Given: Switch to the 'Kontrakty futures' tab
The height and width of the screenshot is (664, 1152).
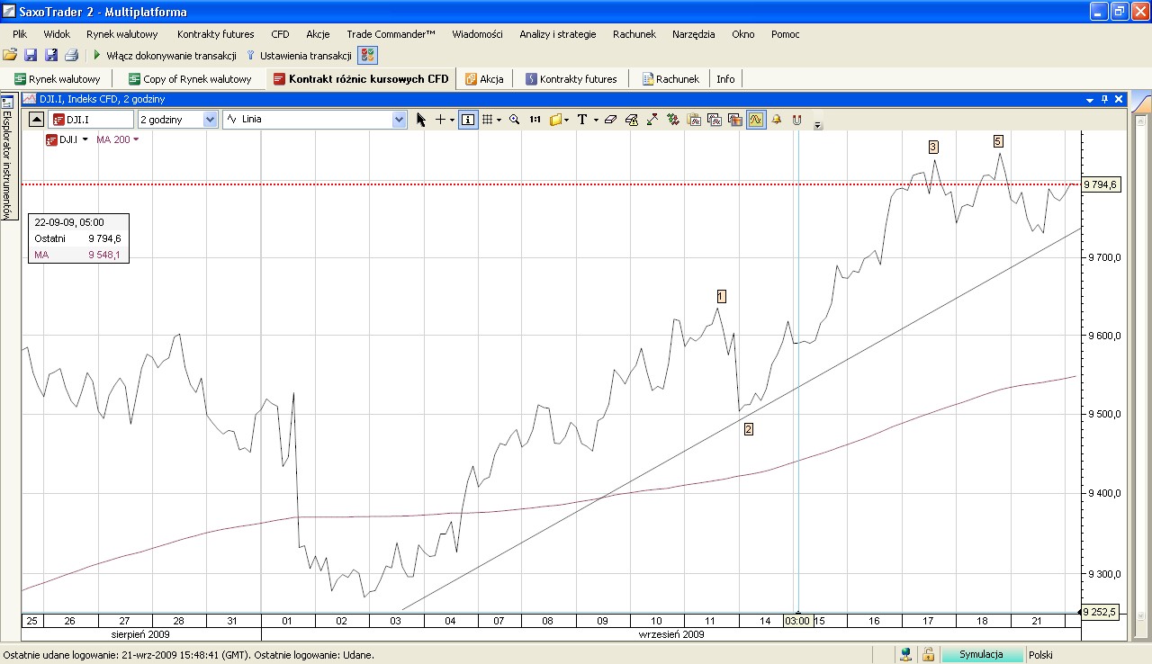Looking at the screenshot, I should [x=571, y=79].
